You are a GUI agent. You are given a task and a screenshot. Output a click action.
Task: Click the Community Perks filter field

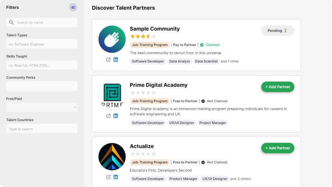coord(41,86)
